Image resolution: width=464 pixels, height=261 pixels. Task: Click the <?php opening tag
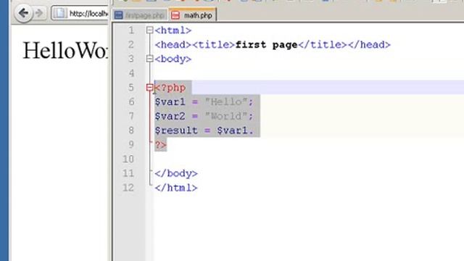tap(170, 88)
